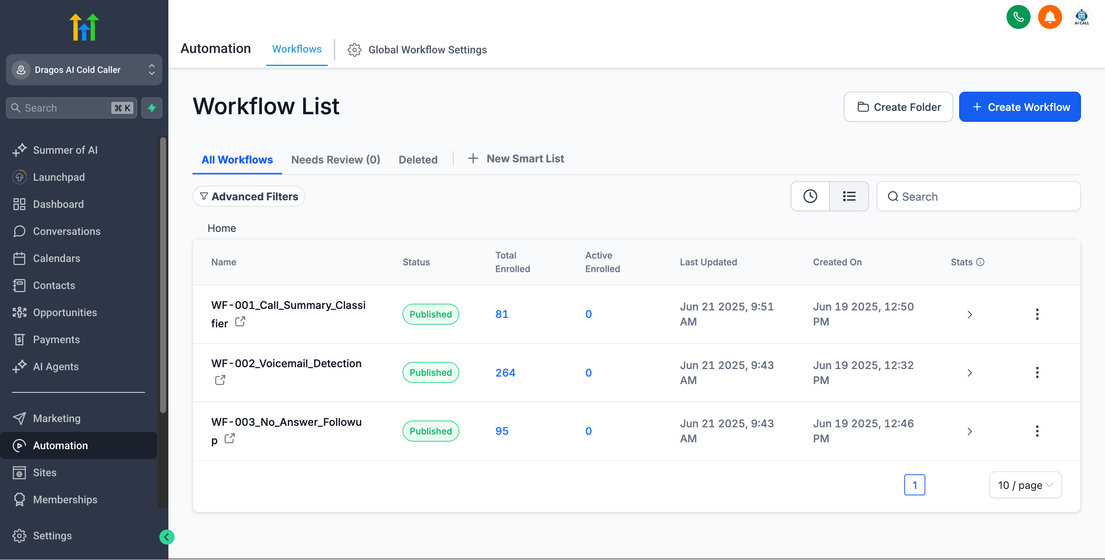Viewport: 1105px width, 560px height.
Task: Click the Stats info icon
Action: coord(980,262)
